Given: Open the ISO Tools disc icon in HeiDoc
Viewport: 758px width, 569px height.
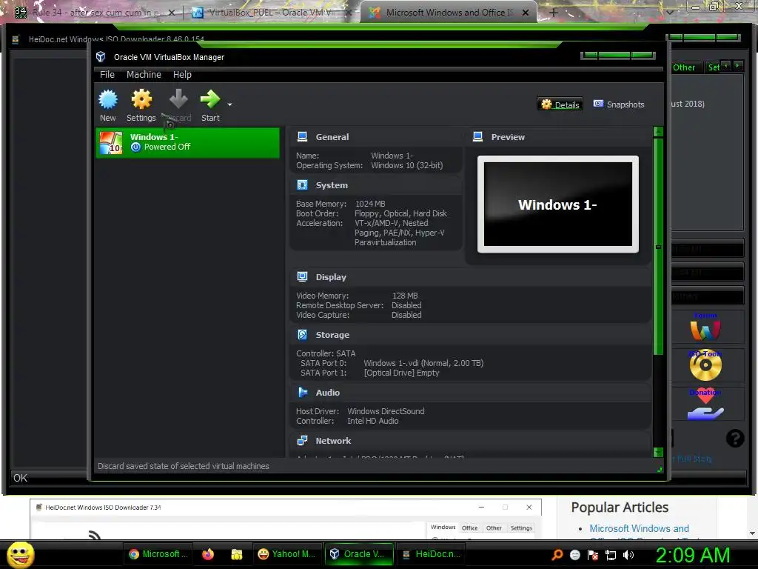Looking at the screenshot, I should coord(705,365).
